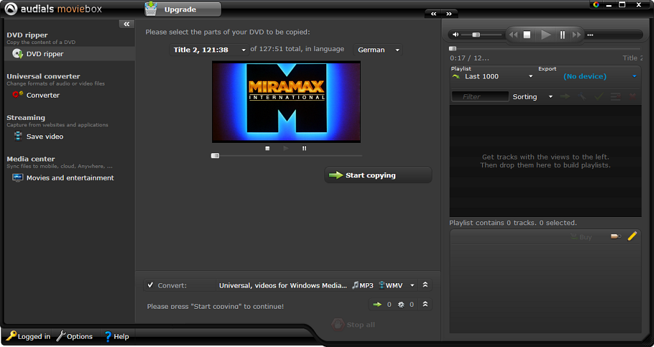
Task: Click the Miramax video preview
Action: point(286,101)
